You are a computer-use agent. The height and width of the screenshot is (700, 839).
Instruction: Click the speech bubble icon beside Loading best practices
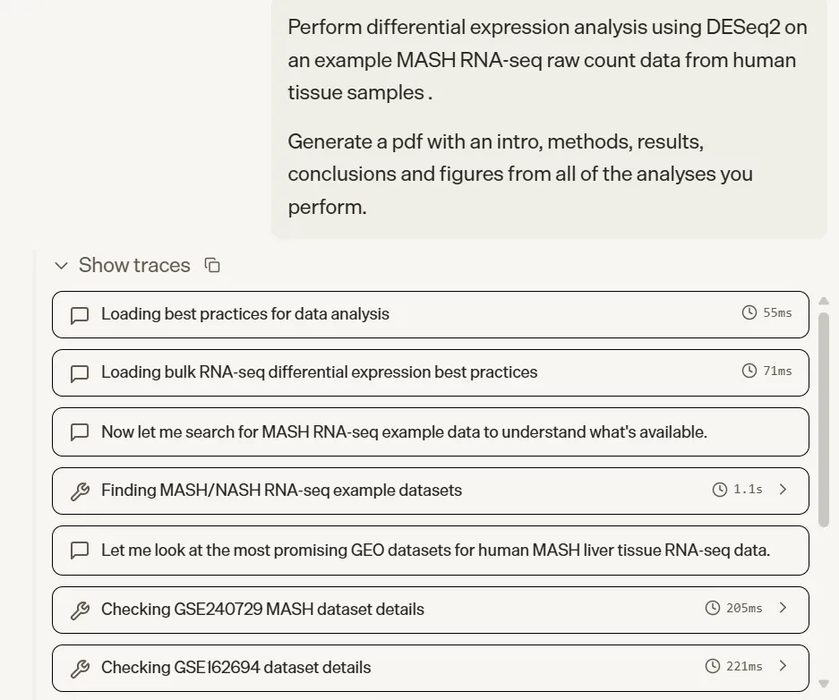coord(80,315)
